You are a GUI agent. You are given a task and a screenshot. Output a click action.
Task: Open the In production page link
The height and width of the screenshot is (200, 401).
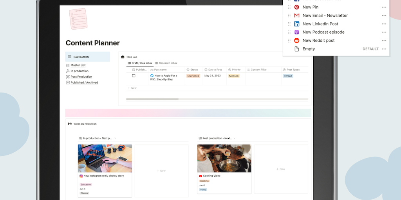(79, 71)
